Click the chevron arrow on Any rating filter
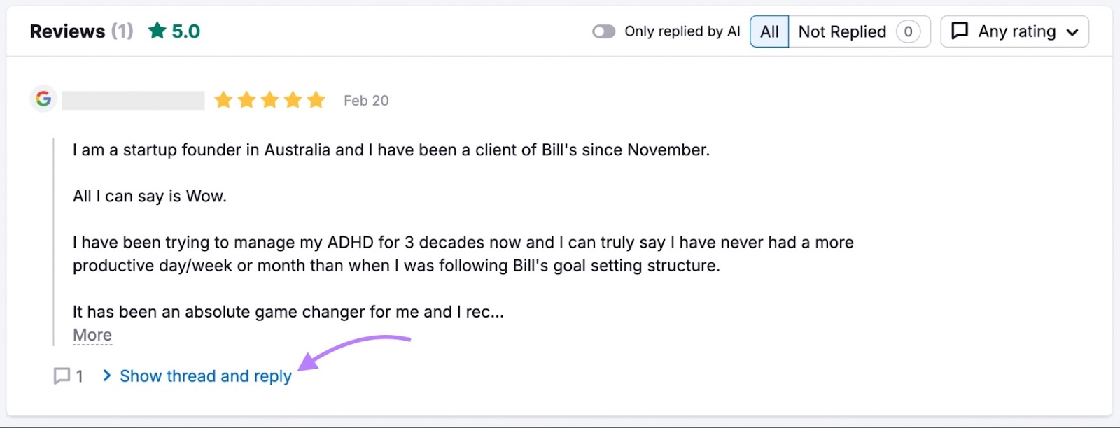The width and height of the screenshot is (1120, 428). [1072, 31]
